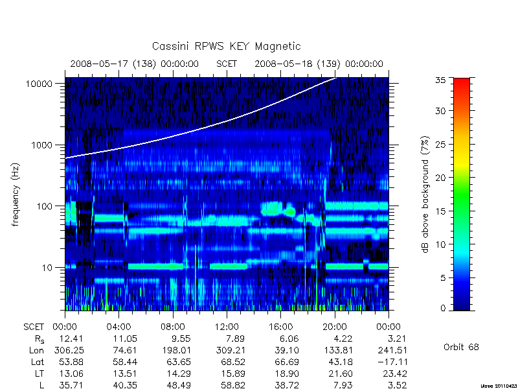Click the L value 48.49
The image size is (518, 389).
179,385
